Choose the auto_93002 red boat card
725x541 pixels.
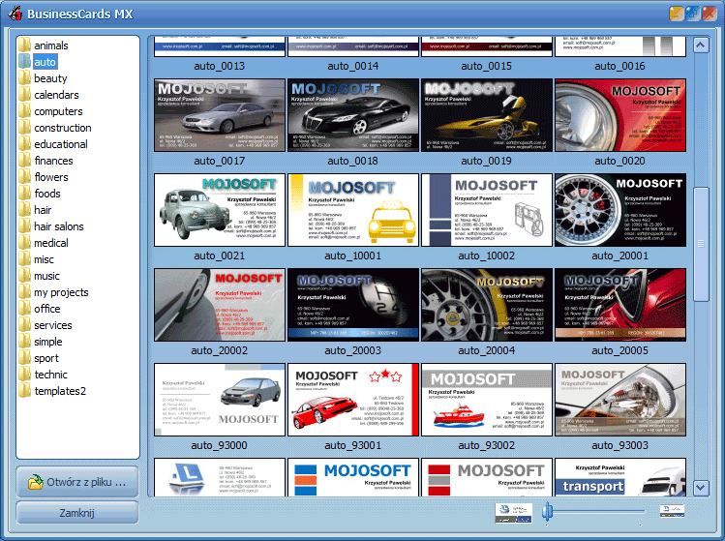coord(487,400)
